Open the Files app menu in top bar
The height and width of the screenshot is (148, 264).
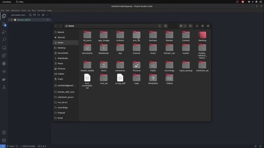pos(20,2)
